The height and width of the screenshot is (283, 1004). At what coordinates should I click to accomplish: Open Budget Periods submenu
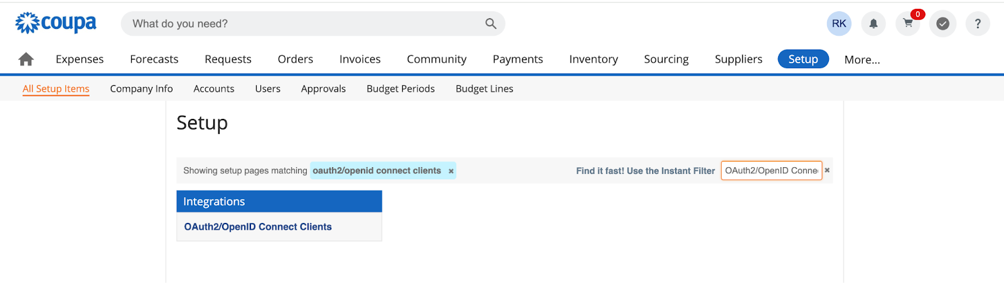(x=401, y=89)
